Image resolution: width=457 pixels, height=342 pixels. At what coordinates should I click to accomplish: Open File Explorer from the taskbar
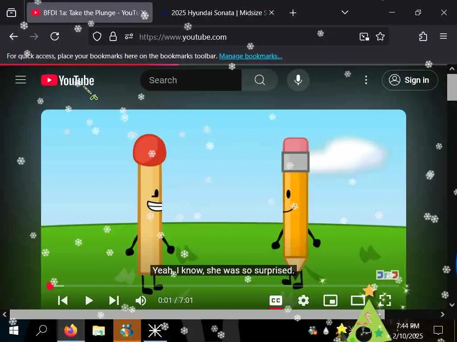pyautogui.click(x=99, y=330)
